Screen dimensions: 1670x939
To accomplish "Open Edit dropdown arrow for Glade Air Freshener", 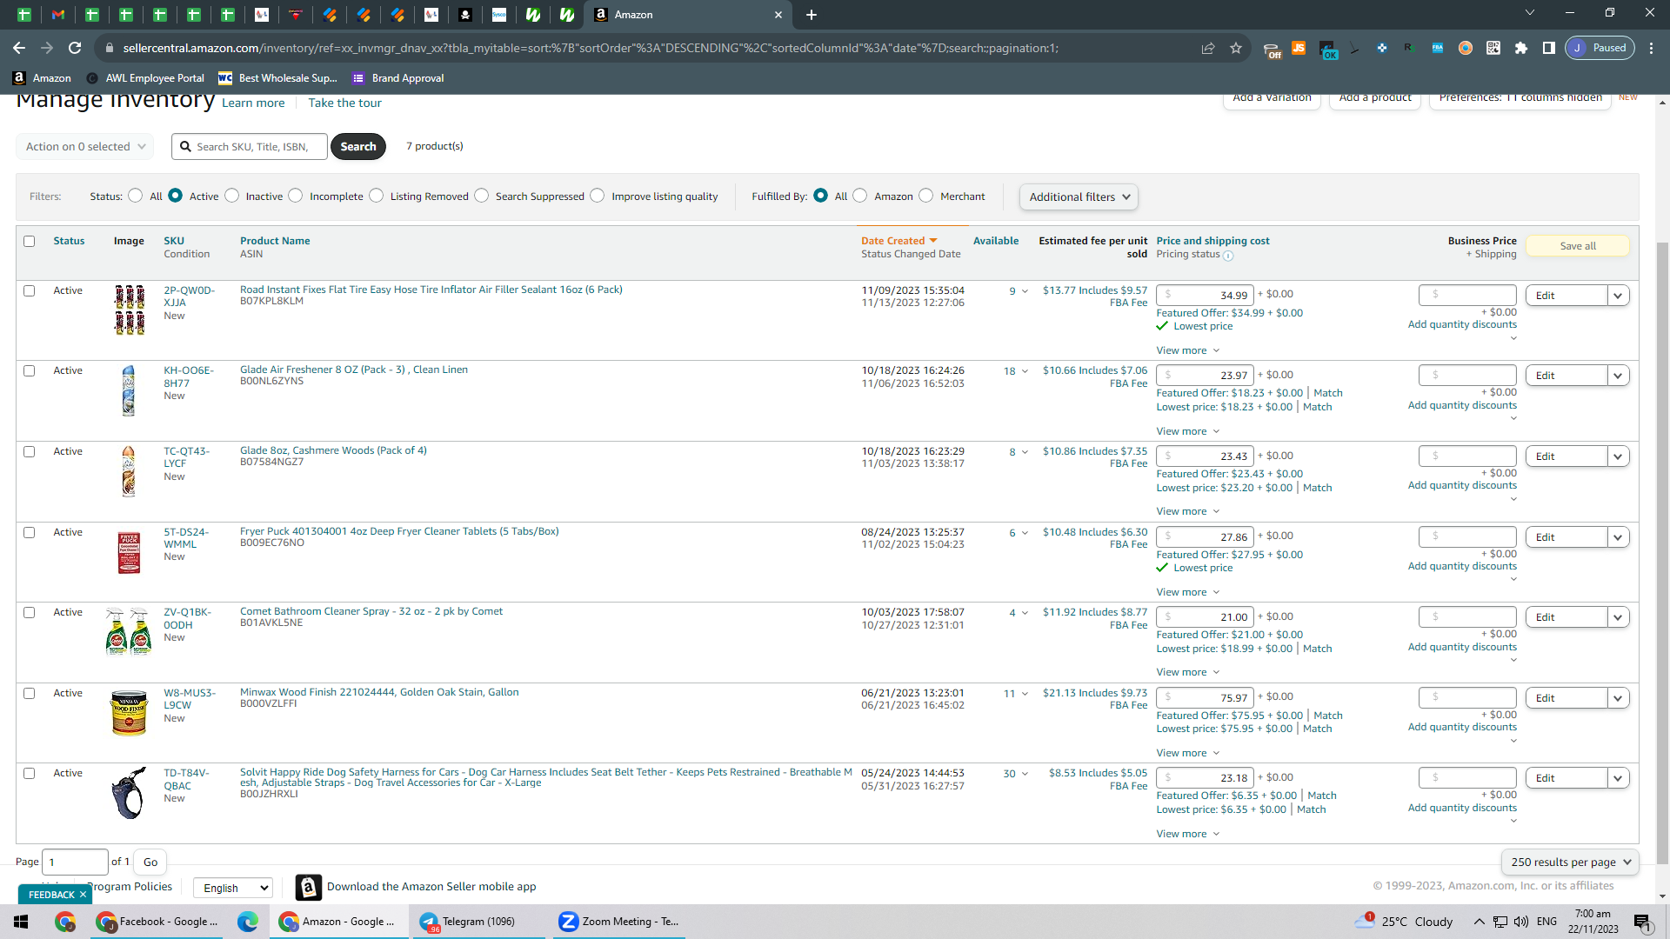I will point(1618,376).
